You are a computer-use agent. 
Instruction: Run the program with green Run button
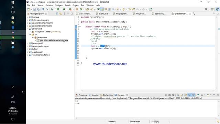(58, 9)
